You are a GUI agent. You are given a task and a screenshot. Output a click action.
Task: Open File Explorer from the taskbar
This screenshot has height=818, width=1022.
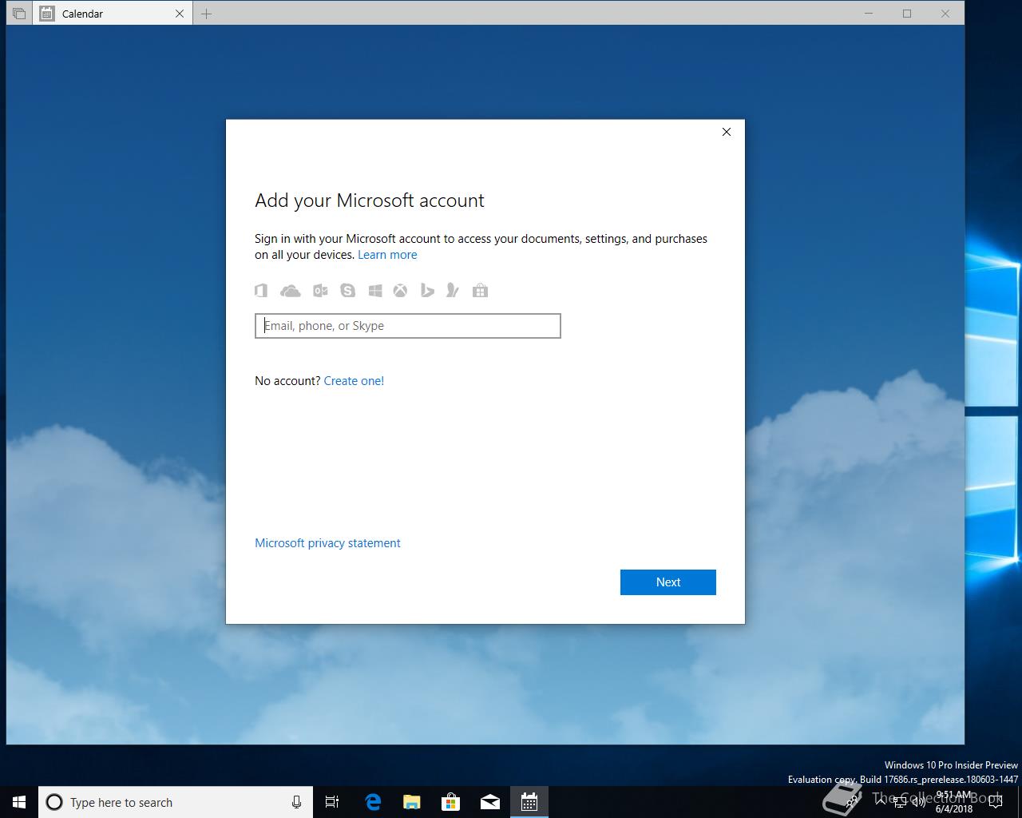pos(412,802)
